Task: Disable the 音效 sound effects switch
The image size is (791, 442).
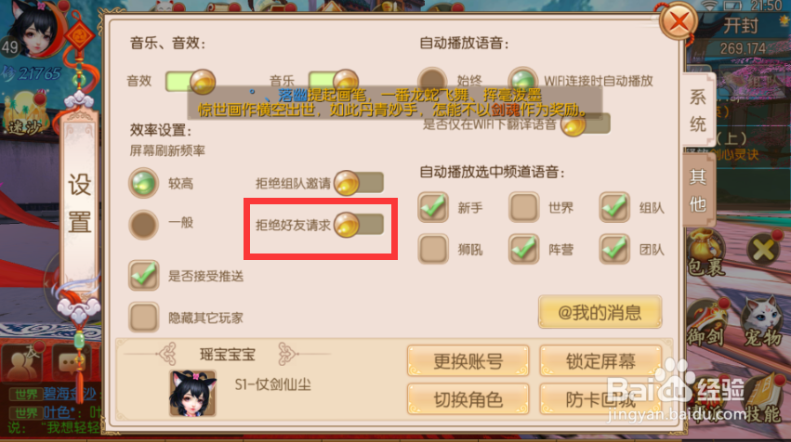Action: click(x=191, y=81)
